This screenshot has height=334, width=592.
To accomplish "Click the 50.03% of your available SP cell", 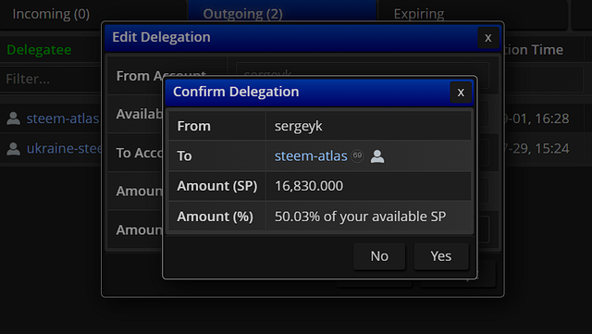I will pos(368,216).
